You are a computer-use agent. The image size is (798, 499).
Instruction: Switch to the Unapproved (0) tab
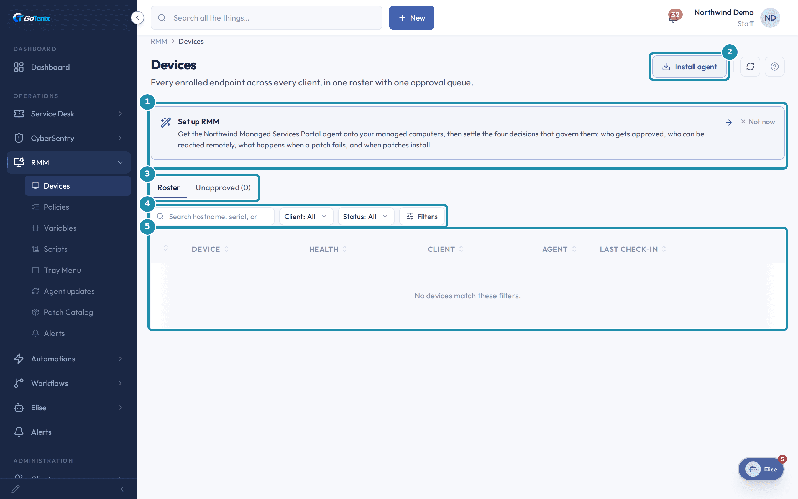[223, 187]
